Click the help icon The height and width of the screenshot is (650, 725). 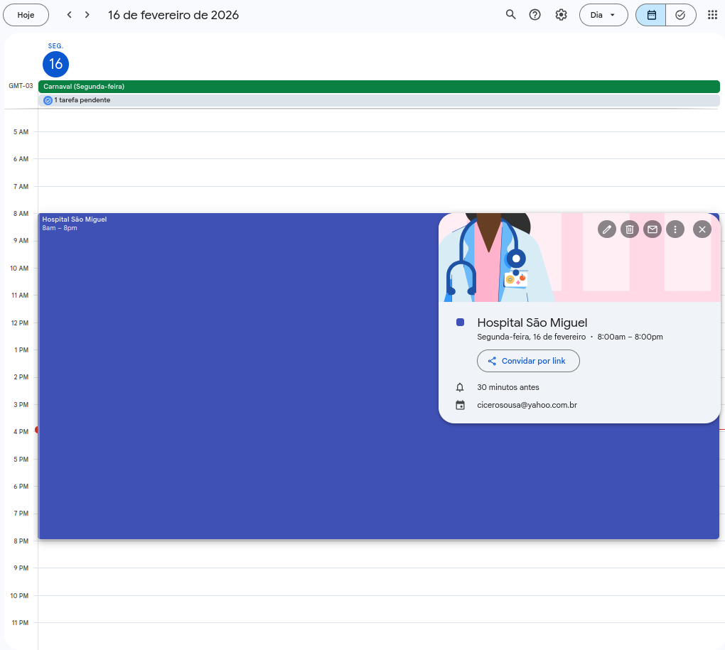point(535,14)
